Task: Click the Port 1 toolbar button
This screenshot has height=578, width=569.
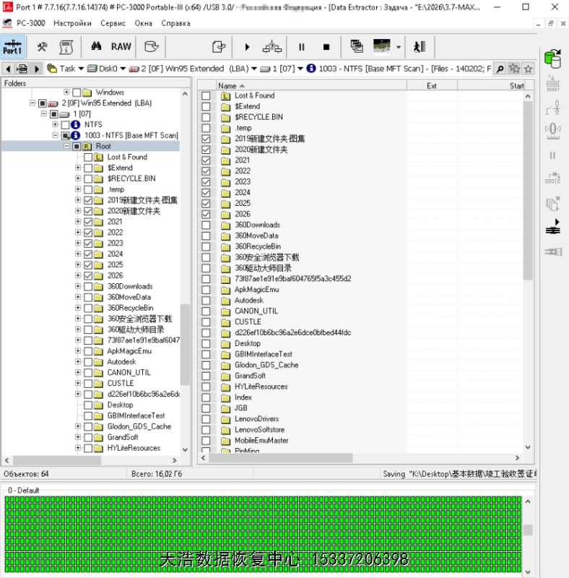Action: [x=12, y=47]
